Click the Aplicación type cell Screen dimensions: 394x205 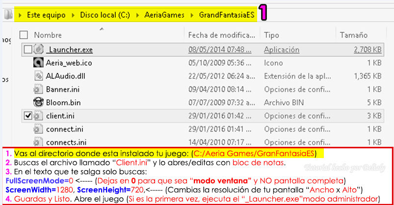[282, 49]
